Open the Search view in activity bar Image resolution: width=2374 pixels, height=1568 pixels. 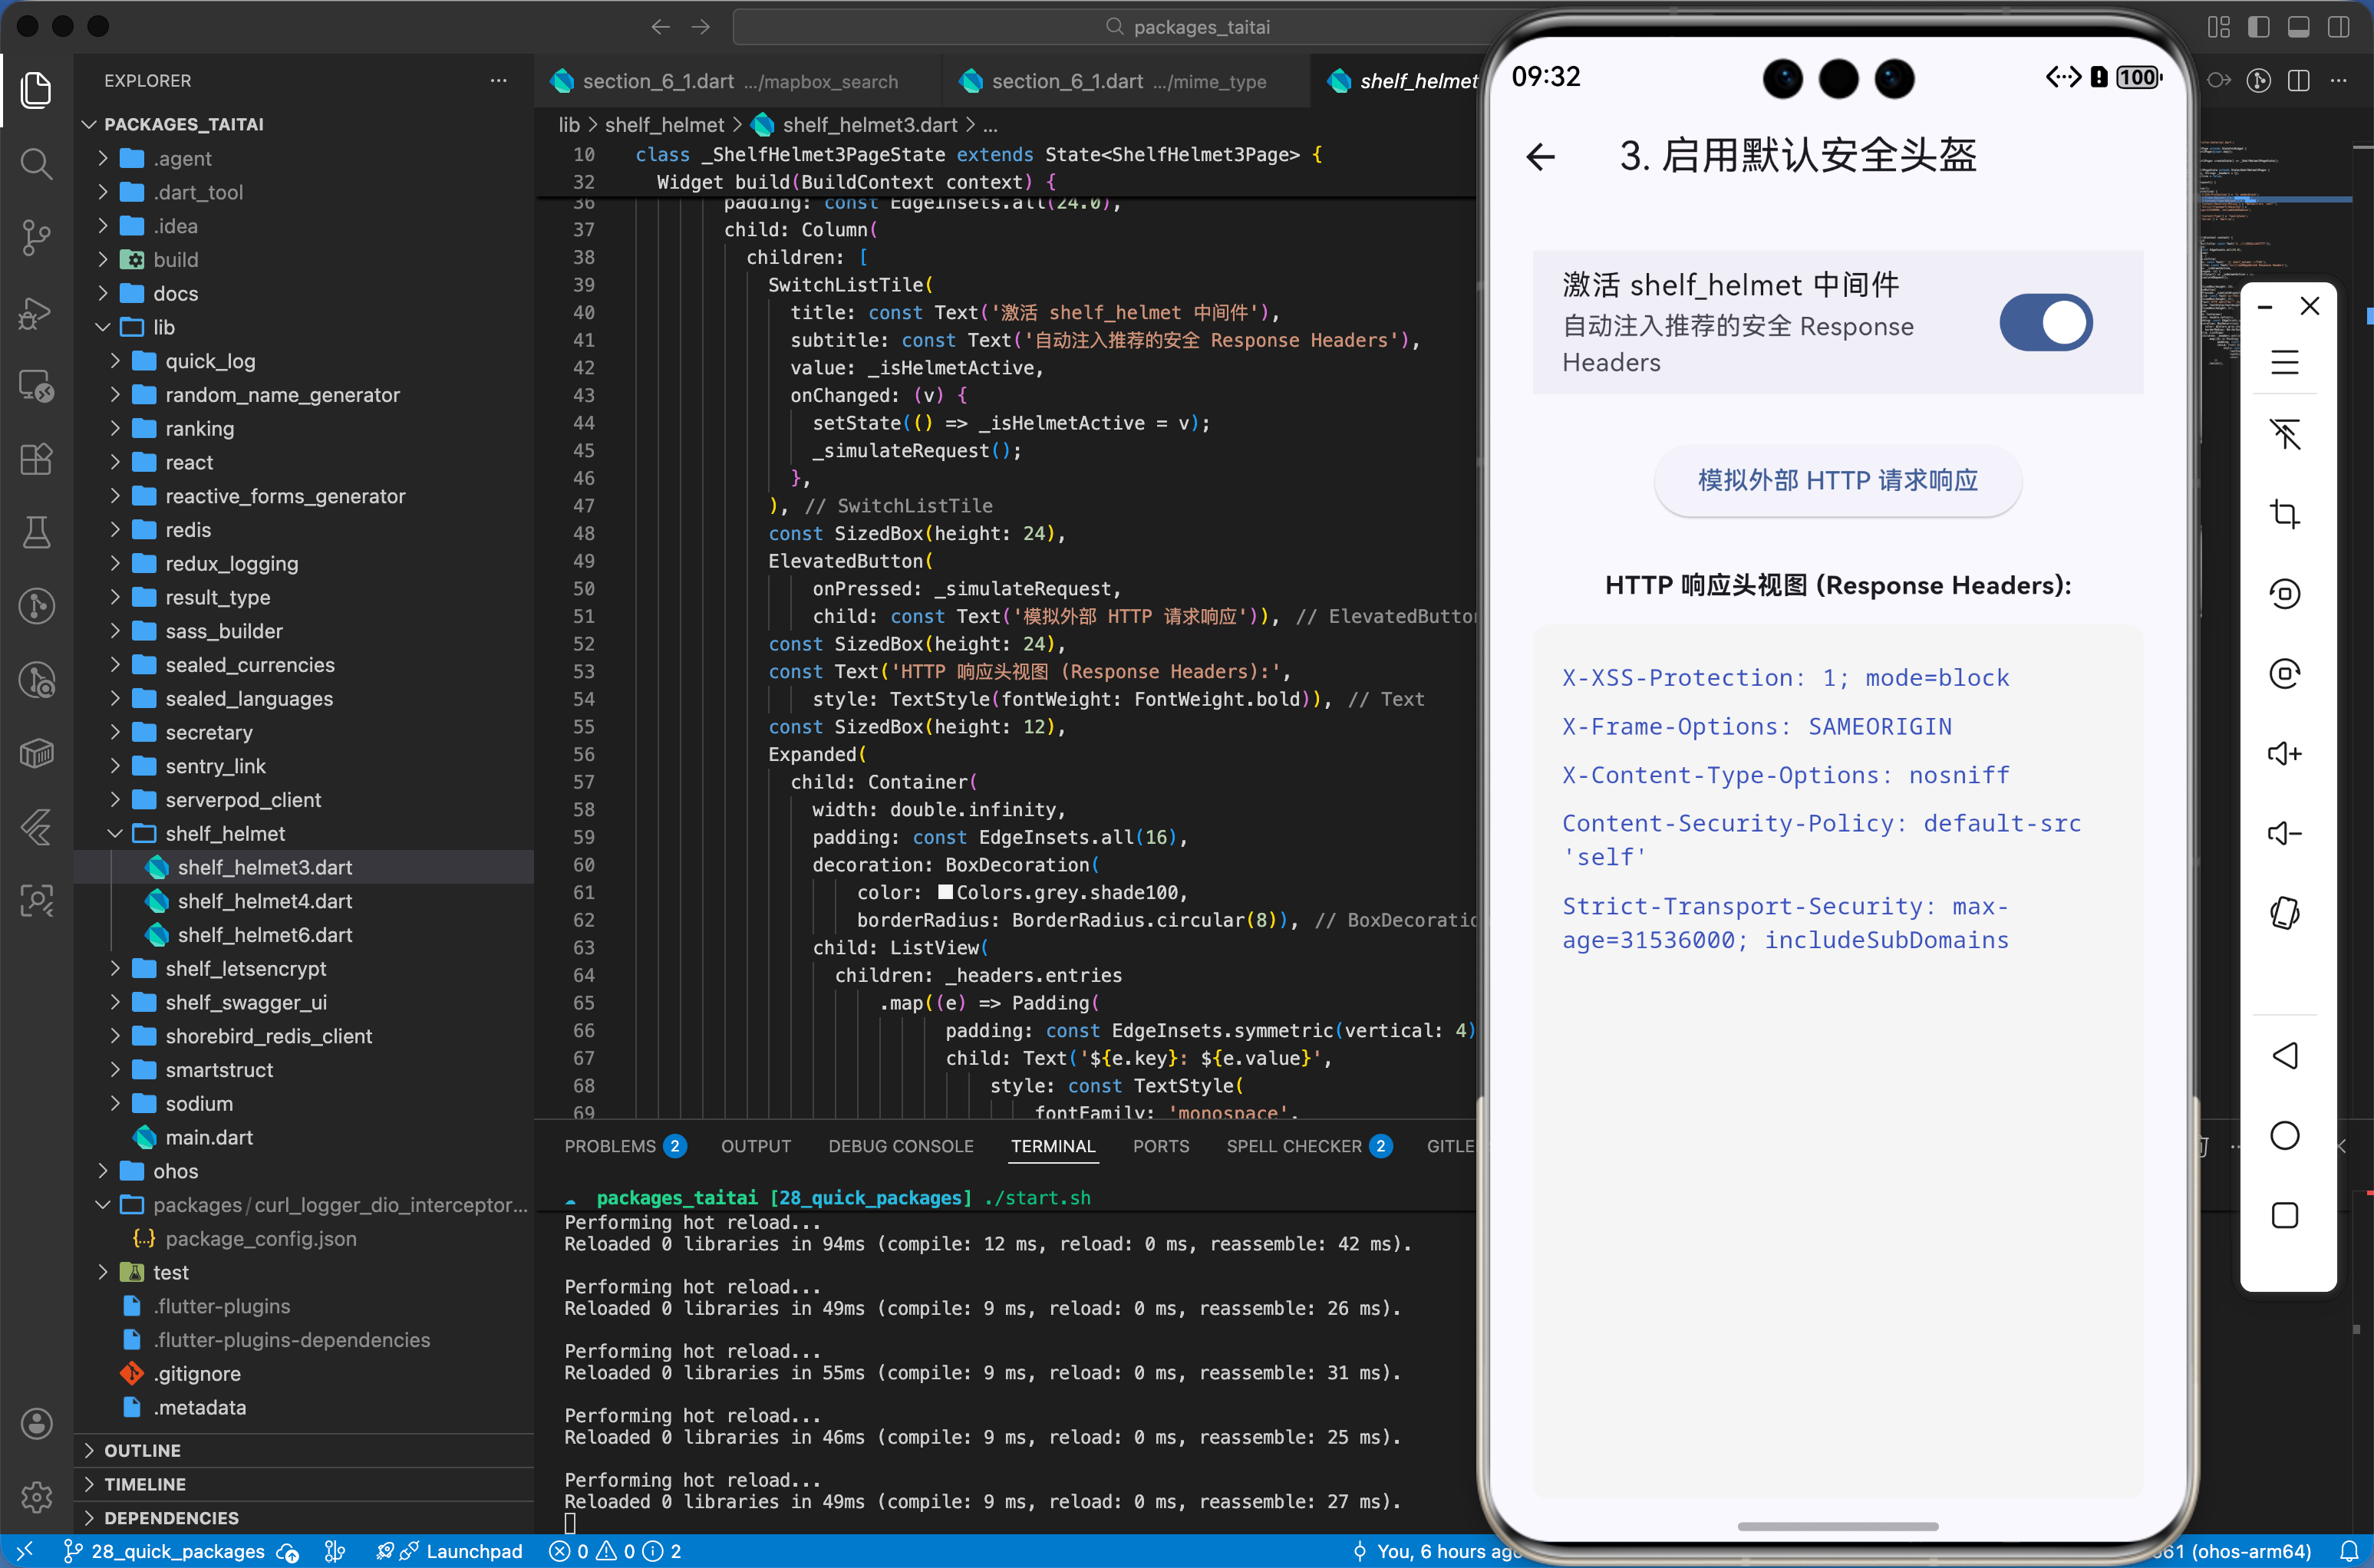click(x=36, y=163)
